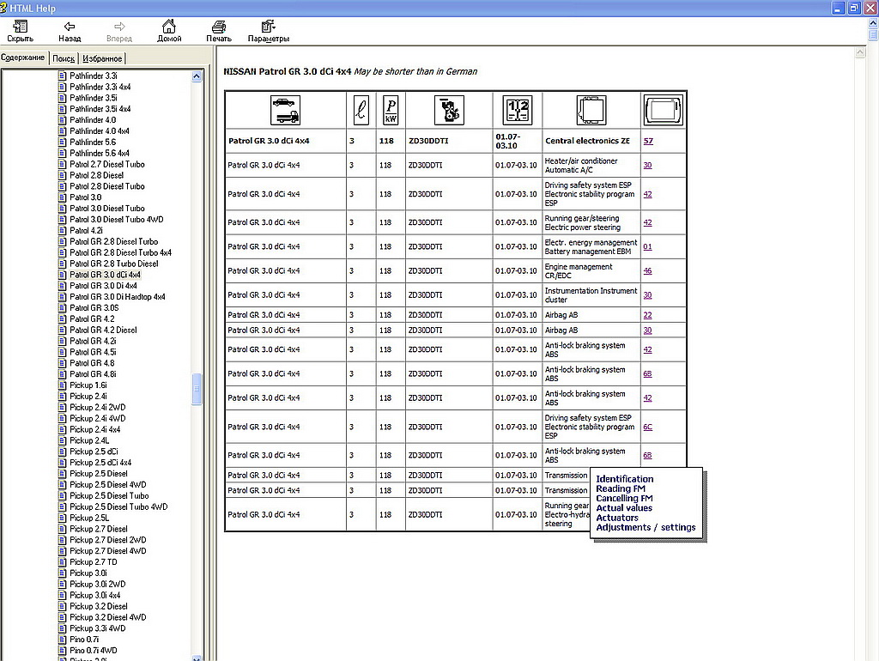
Task: Click the vehicle icon in table header
Action: [x=285, y=110]
